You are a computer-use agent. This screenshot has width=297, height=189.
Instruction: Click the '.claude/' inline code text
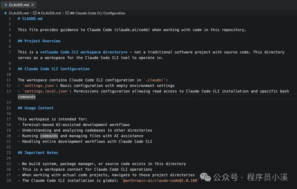(x=154, y=80)
